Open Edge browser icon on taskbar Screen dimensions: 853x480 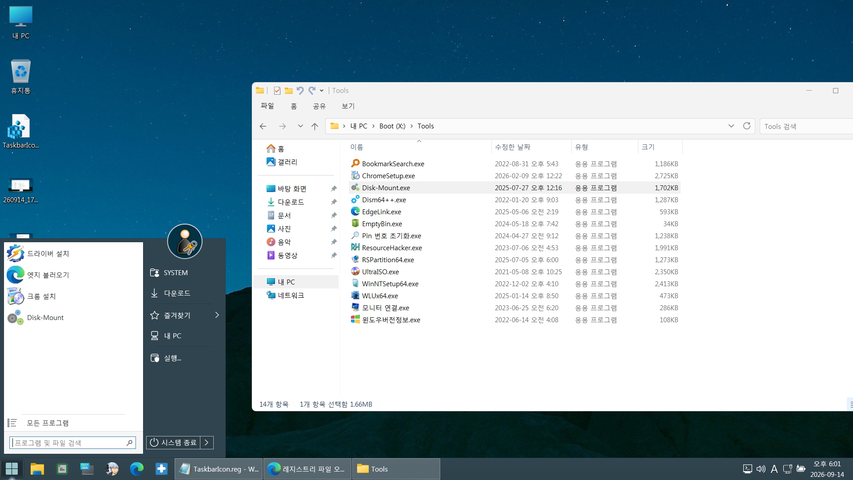[137, 469]
